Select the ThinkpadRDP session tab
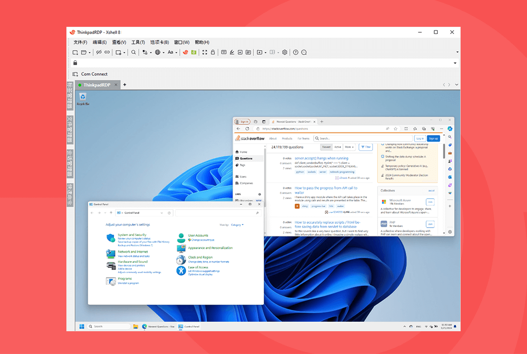Screen dimensions: 527x354 point(97,85)
